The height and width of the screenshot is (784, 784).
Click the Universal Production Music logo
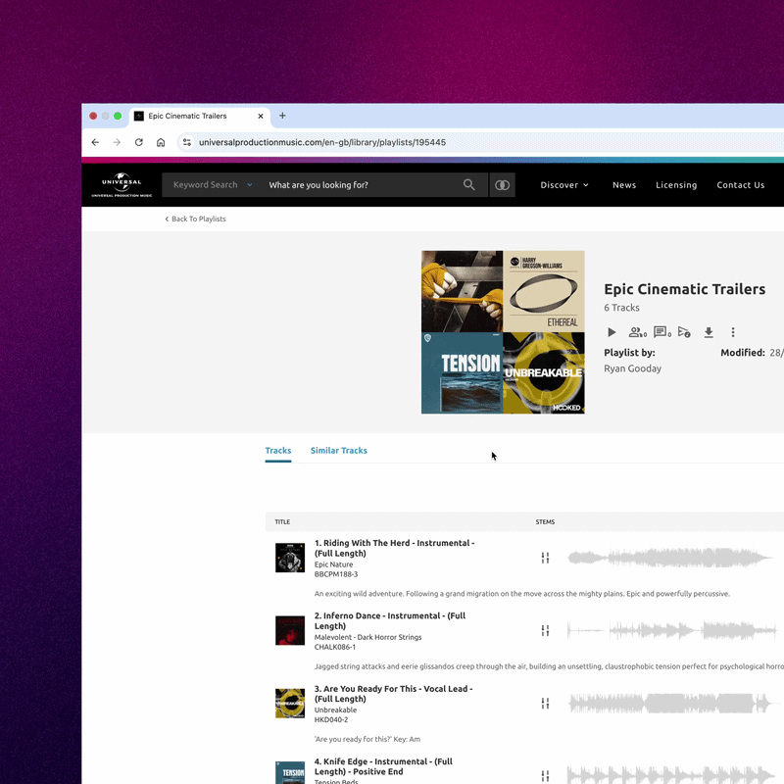122,184
